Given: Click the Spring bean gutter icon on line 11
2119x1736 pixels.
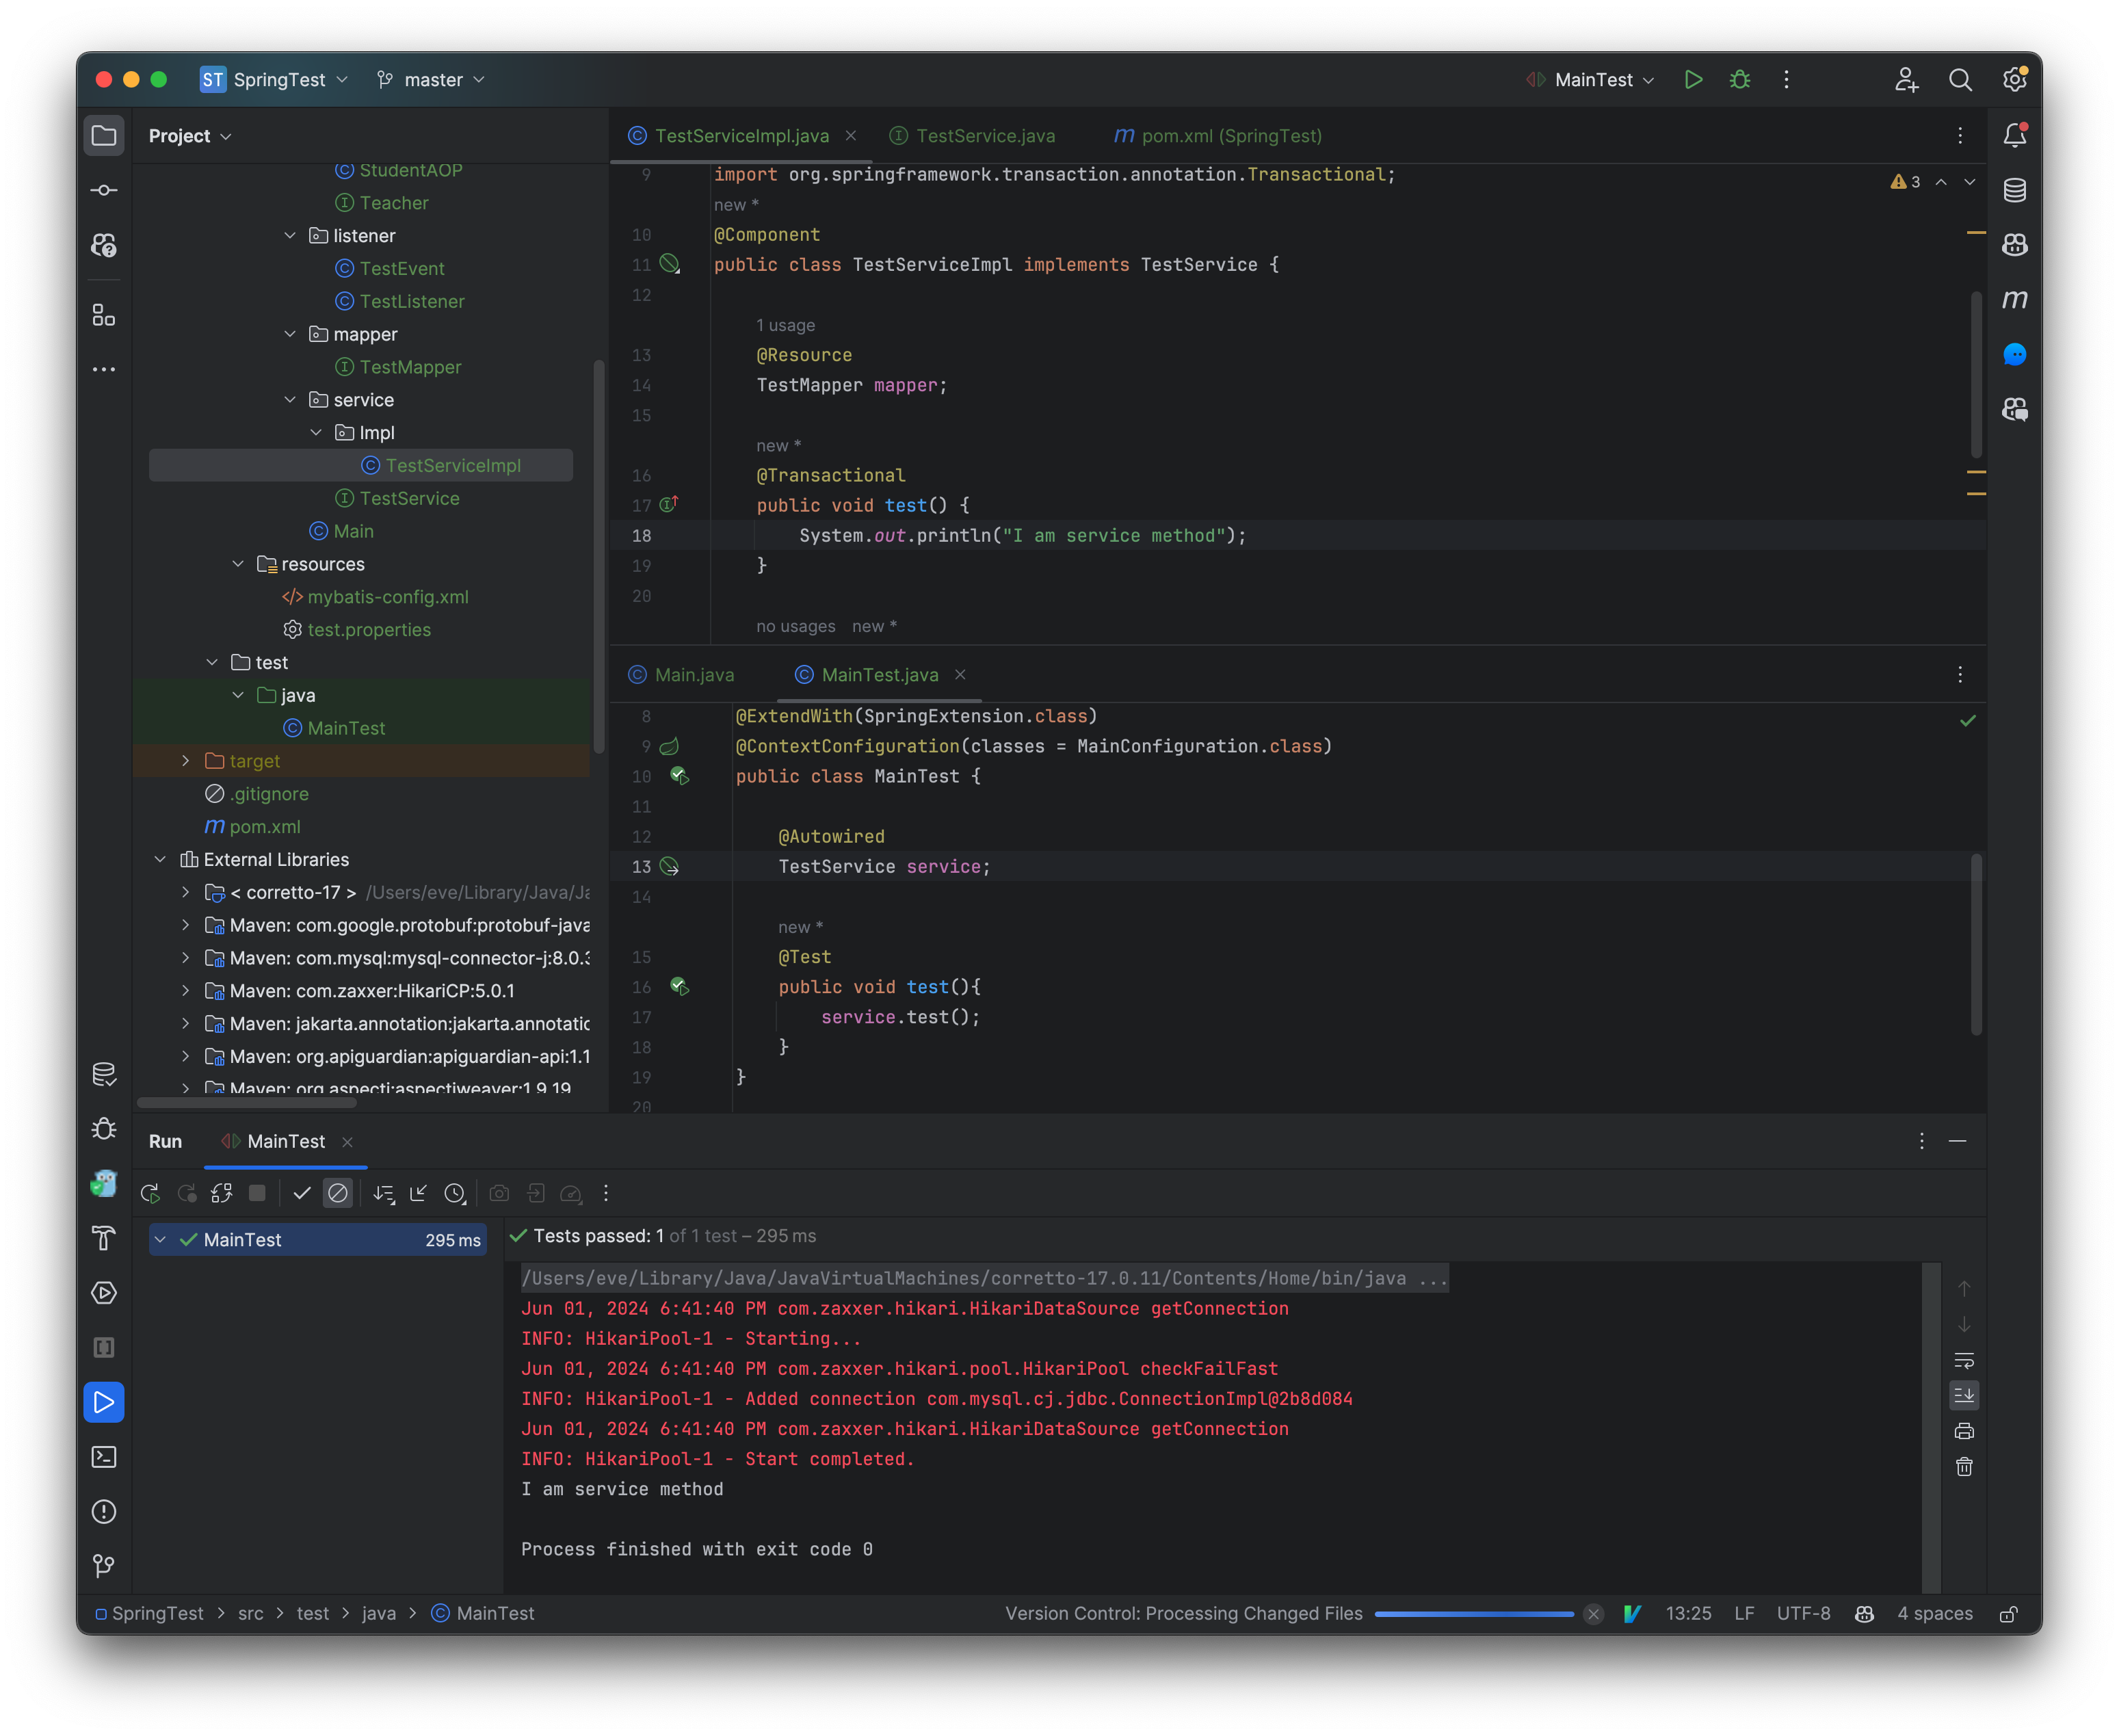Looking at the screenshot, I should pyautogui.click(x=670, y=264).
